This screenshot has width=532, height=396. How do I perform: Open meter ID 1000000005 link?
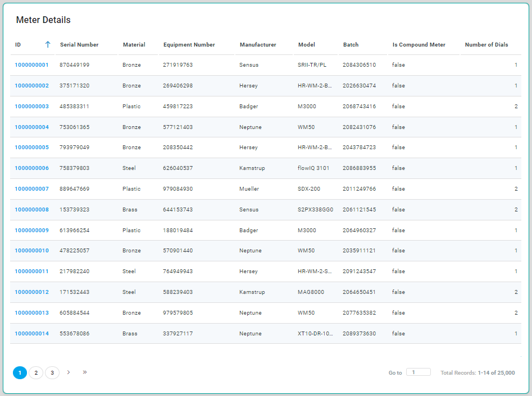pyautogui.click(x=31, y=148)
